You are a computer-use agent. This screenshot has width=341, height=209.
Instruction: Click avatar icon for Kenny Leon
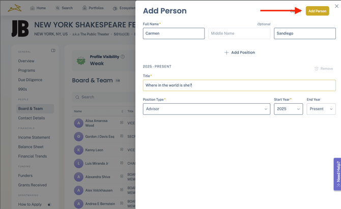tap(78, 150)
